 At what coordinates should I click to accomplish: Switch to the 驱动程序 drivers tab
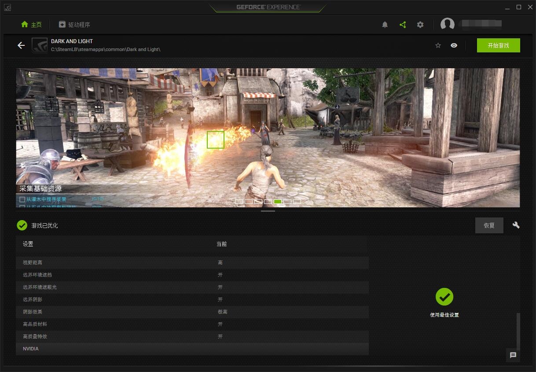[74, 25]
